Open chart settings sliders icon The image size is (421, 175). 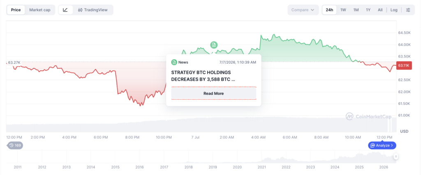[408, 10]
